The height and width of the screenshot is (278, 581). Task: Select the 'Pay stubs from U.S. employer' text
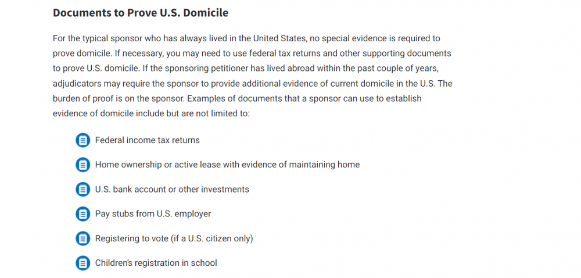coord(153,214)
